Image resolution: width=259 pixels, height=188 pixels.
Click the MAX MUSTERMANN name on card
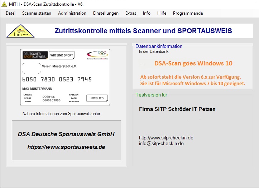click(37, 89)
